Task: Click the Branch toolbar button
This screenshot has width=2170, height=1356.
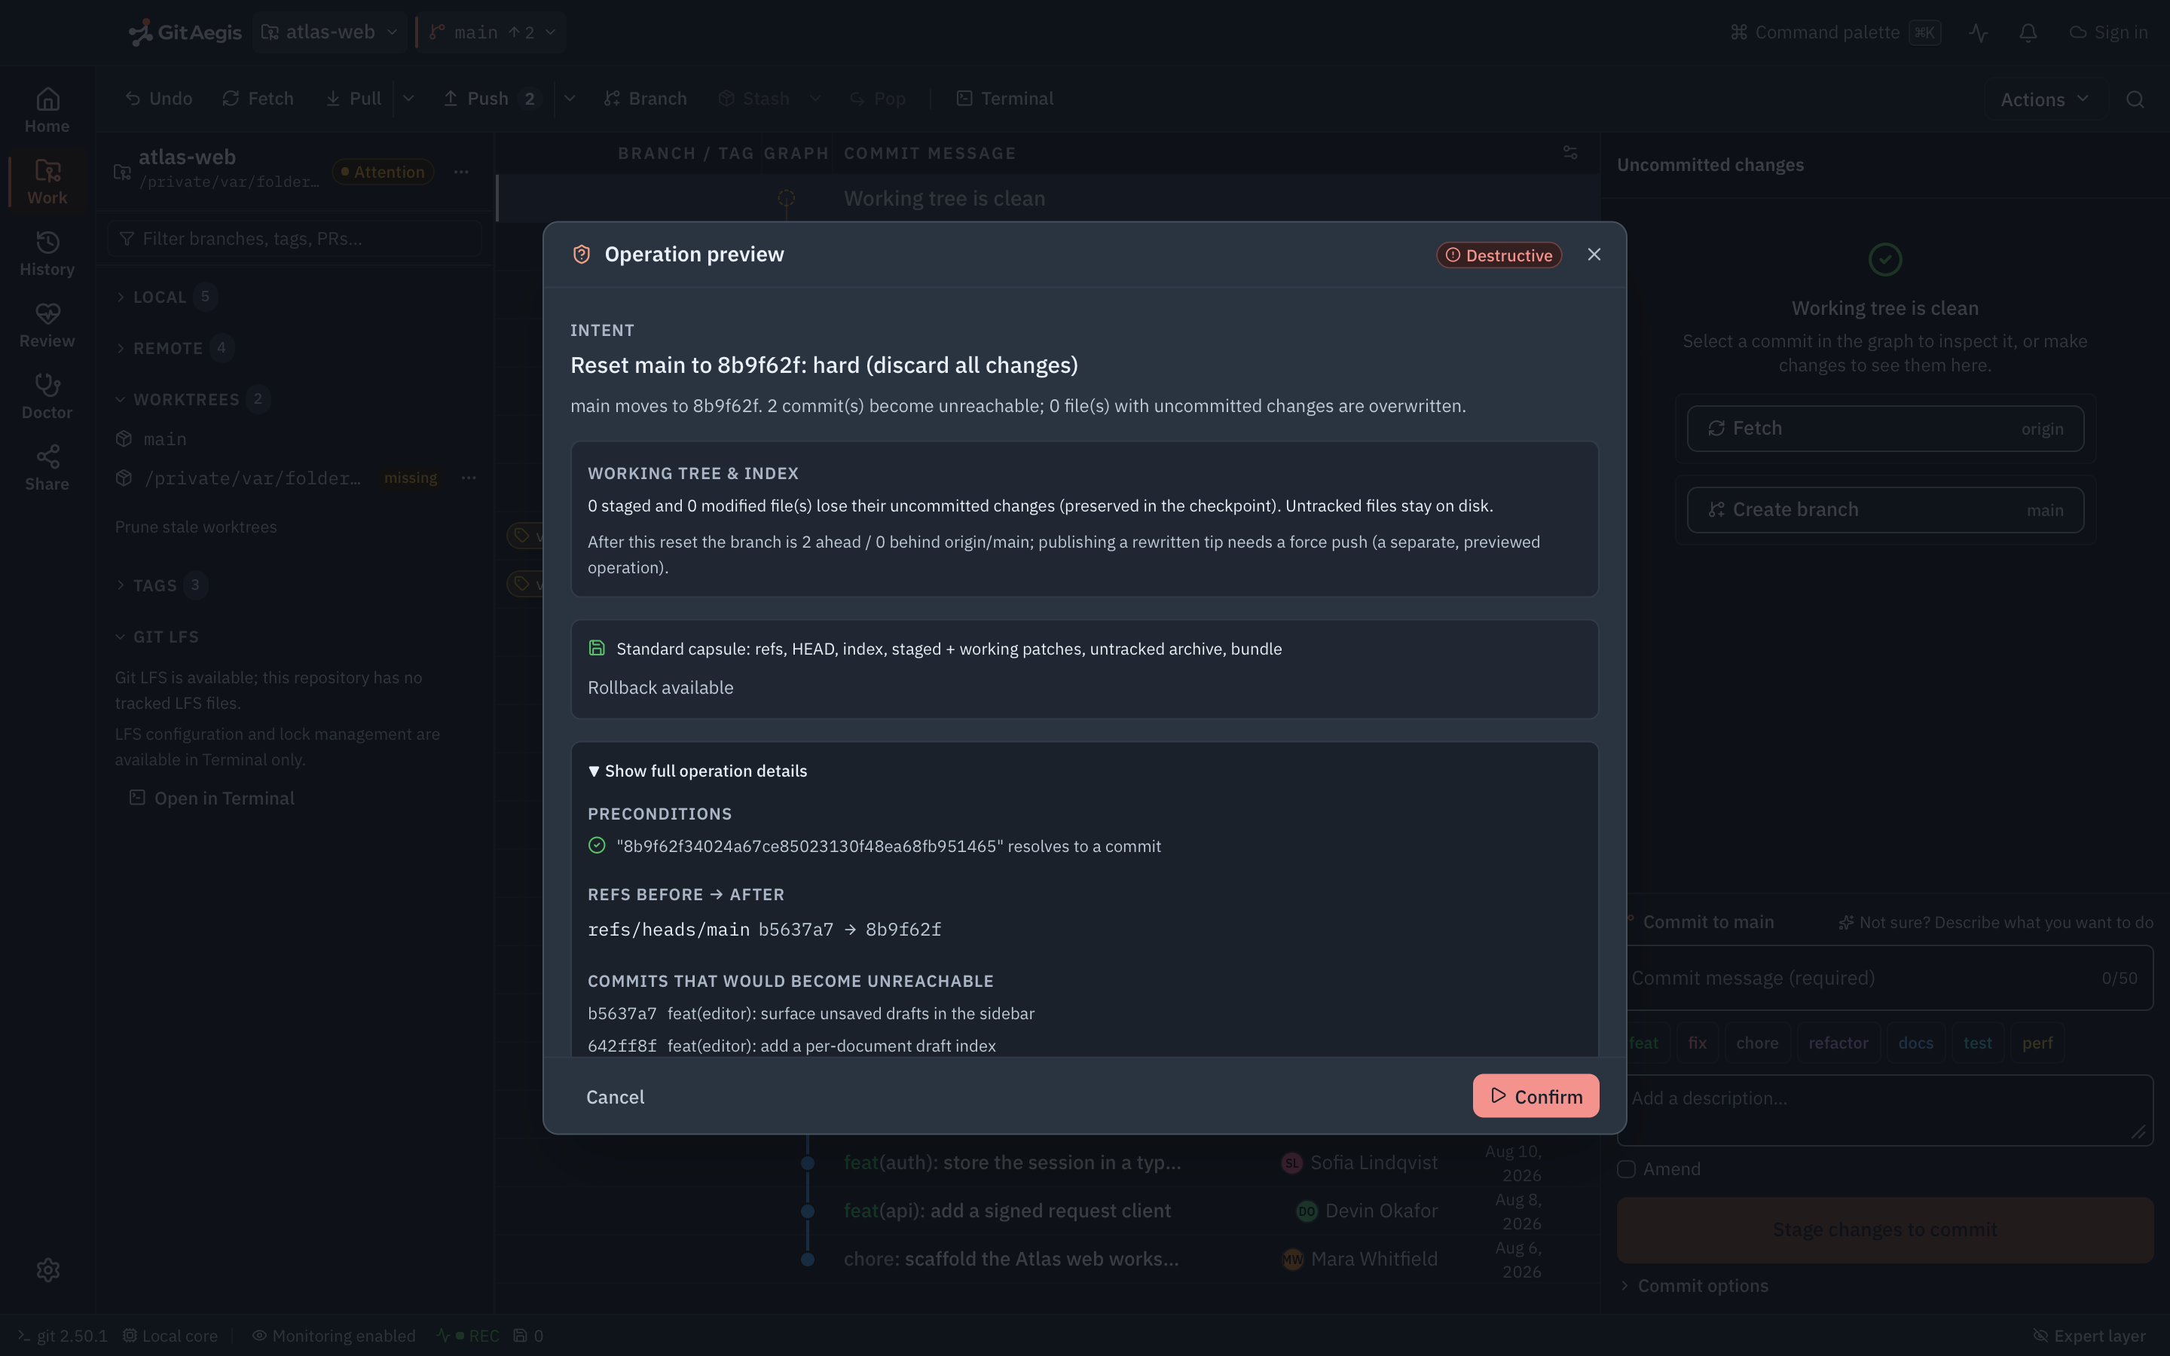Action: [646, 99]
